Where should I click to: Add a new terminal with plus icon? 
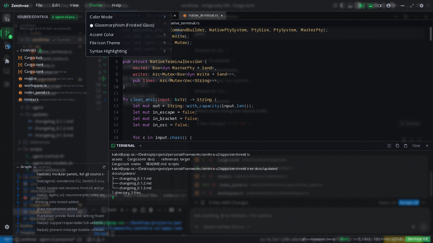(x=140, y=146)
